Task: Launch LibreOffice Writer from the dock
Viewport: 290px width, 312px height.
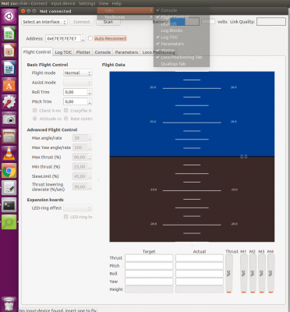Action: [9, 68]
